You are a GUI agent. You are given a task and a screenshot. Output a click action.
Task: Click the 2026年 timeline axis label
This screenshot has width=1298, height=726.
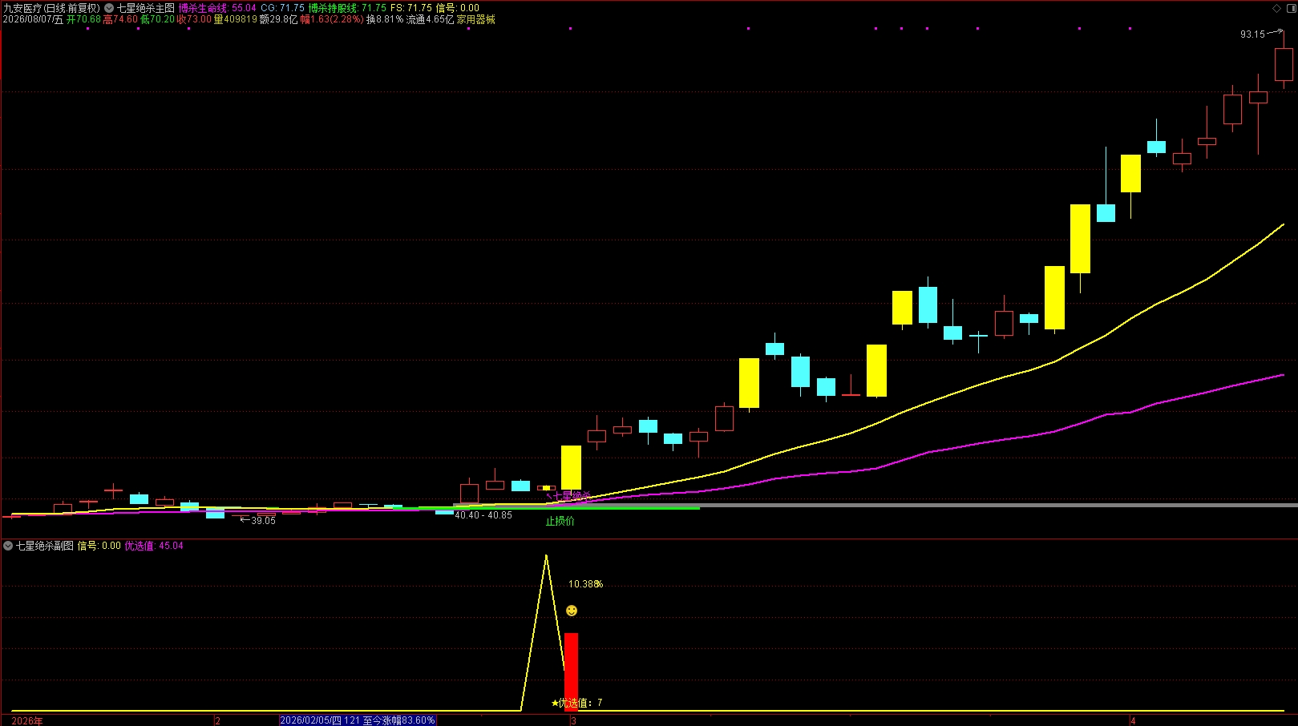click(27, 720)
